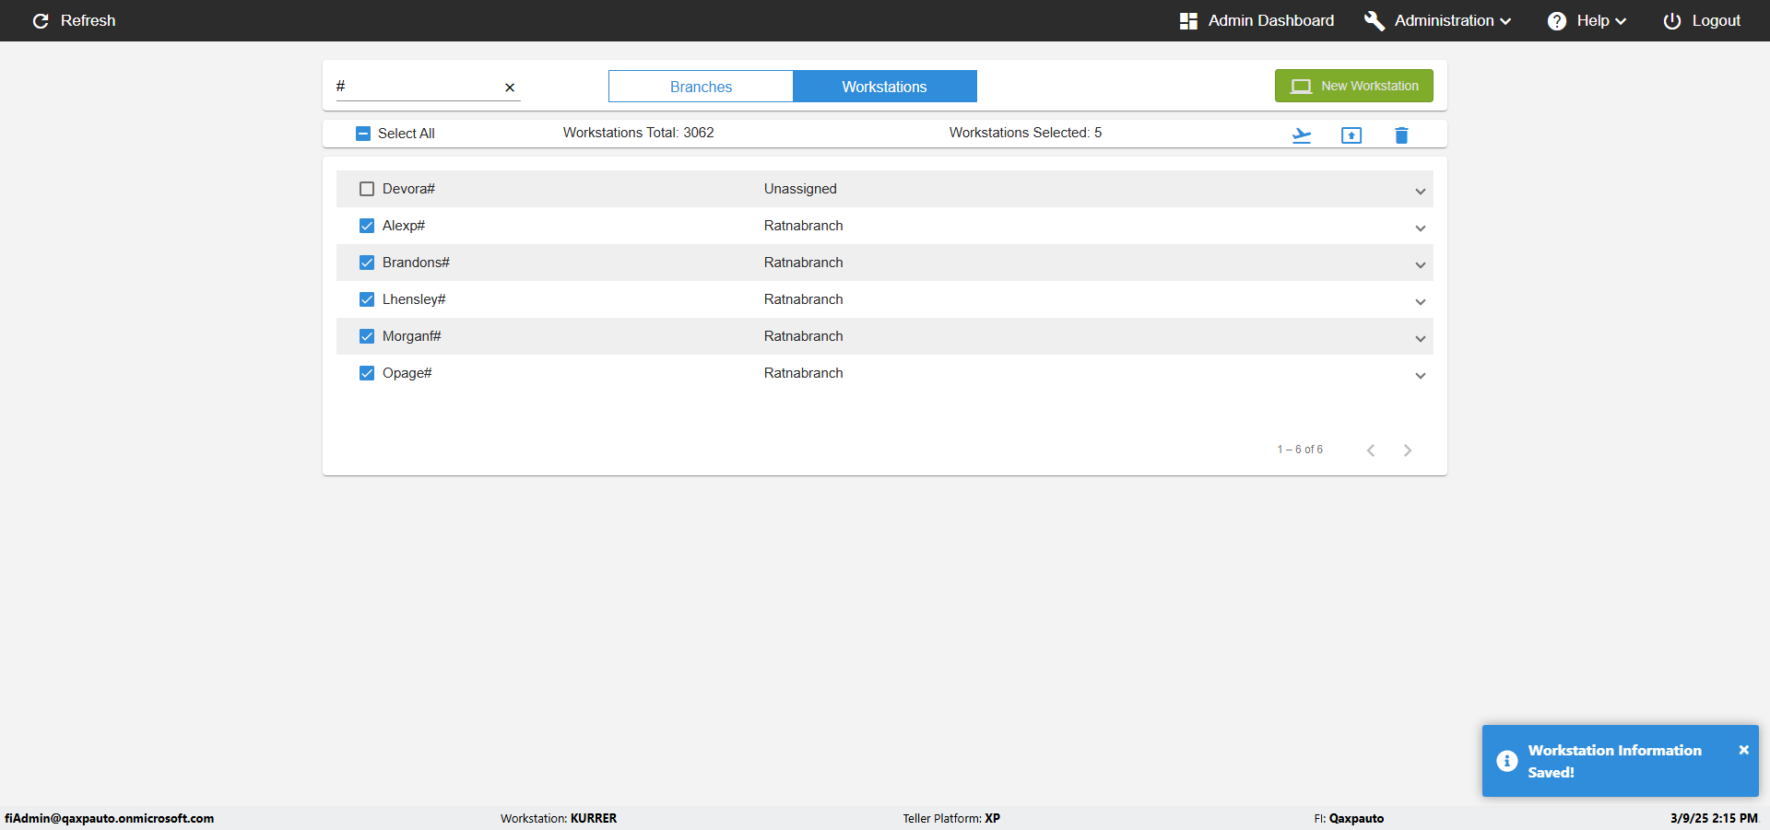Switch to the Branches tab
The image size is (1770, 830).
tap(701, 87)
